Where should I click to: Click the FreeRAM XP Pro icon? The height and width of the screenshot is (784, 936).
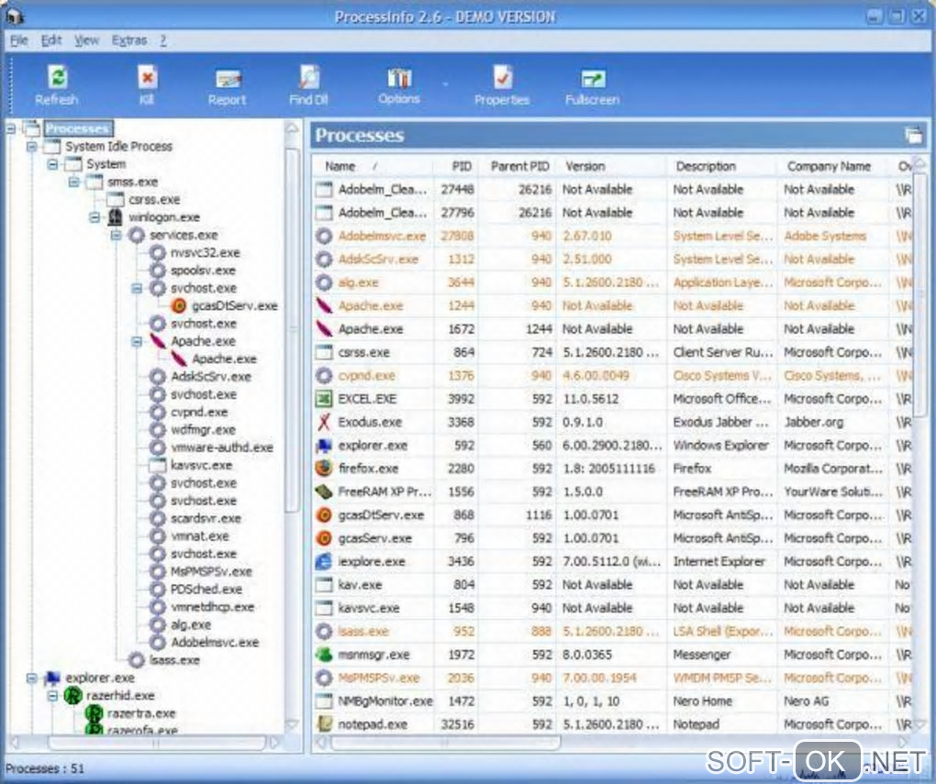[x=324, y=491]
